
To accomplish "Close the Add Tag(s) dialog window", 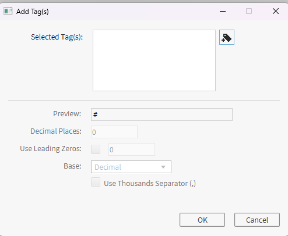I will pos(276,11).
